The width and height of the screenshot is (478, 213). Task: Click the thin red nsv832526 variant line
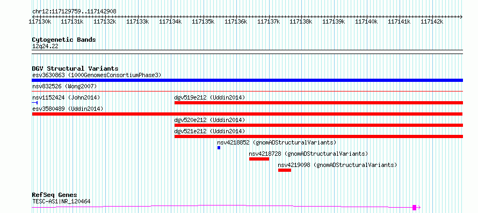tap(247, 91)
